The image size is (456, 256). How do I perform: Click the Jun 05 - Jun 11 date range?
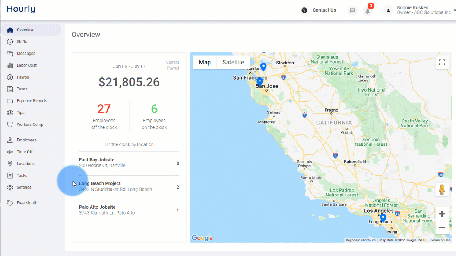click(x=129, y=67)
